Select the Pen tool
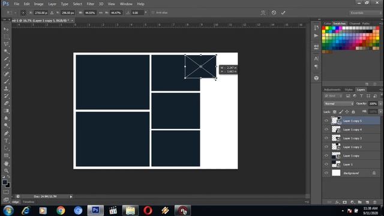The image size is (384, 216). [x=6, y=133]
